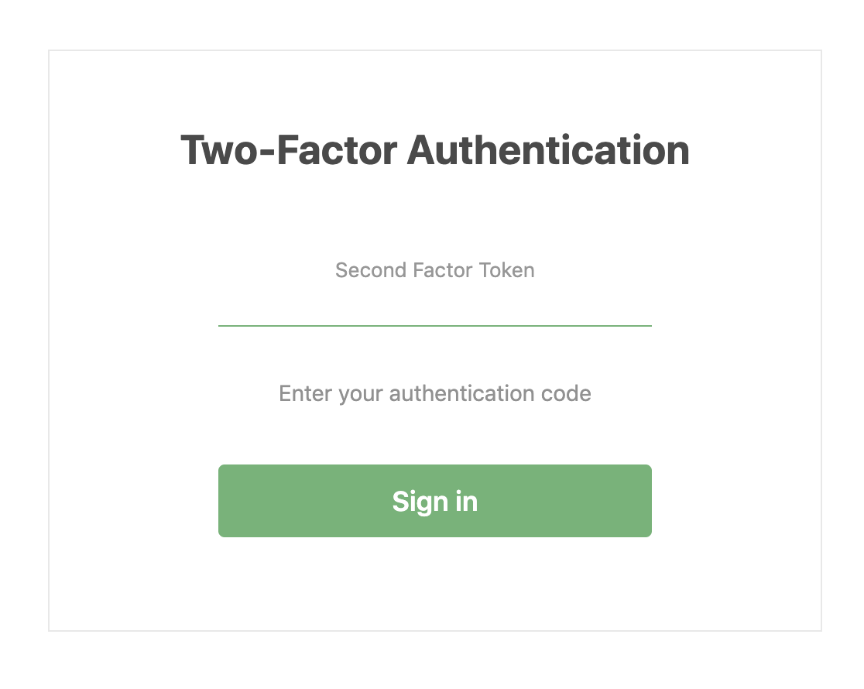Screen dimensions: 864x689
Task: Click the Second Factor Token placeholder text
Action: (x=434, y=270)
